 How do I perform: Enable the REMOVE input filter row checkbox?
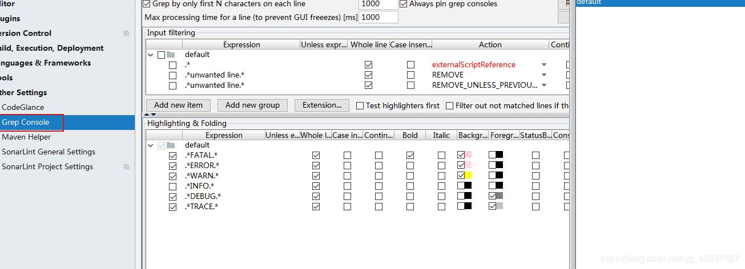coord(172,75)
